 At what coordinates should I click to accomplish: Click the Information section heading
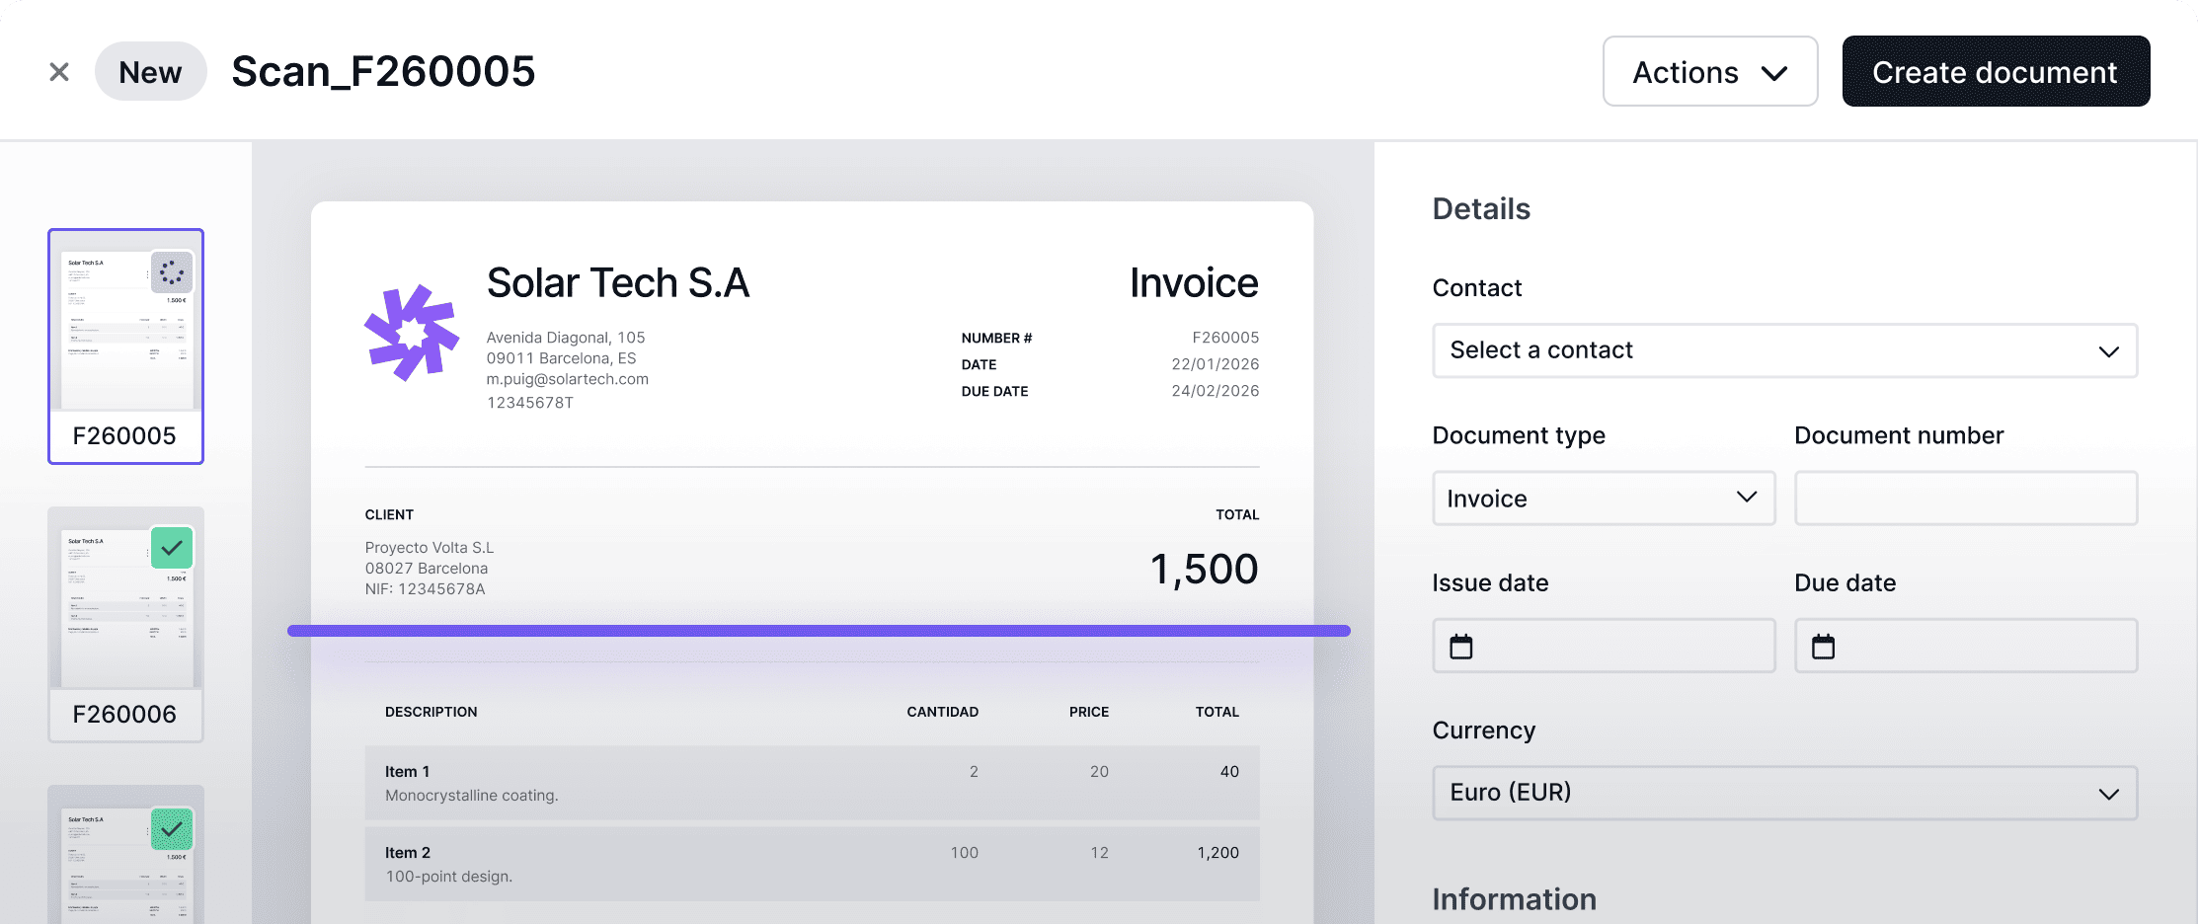tap(1515, 899)
